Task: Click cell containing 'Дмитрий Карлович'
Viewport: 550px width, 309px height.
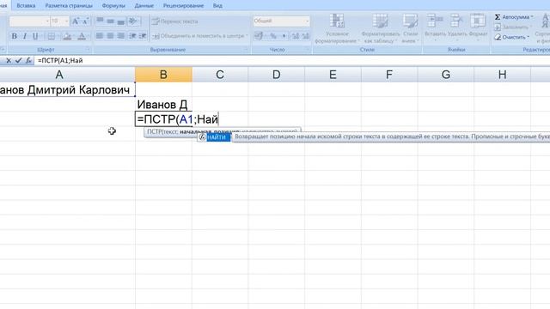Action: 67,89
